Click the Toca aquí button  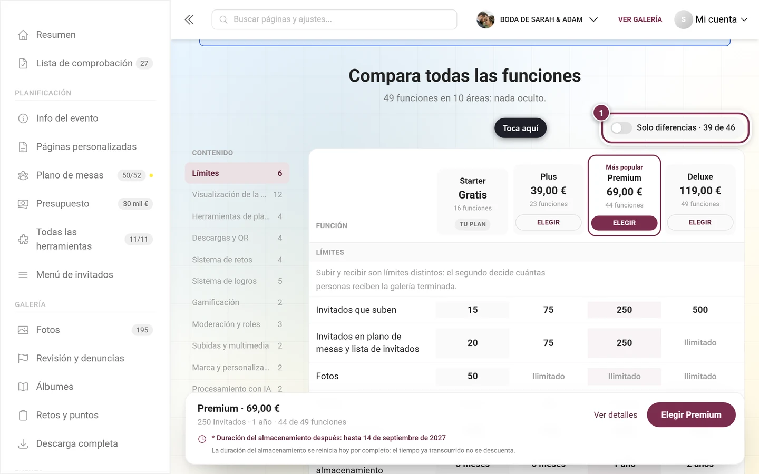pyautogui.click(x=520, y=128)
